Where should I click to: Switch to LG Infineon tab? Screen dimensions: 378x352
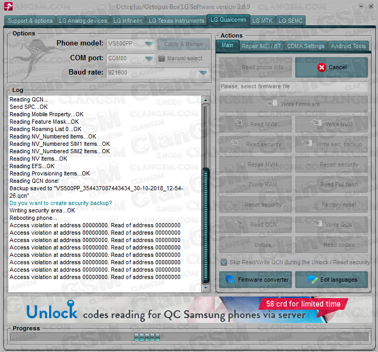pos(128,21)
